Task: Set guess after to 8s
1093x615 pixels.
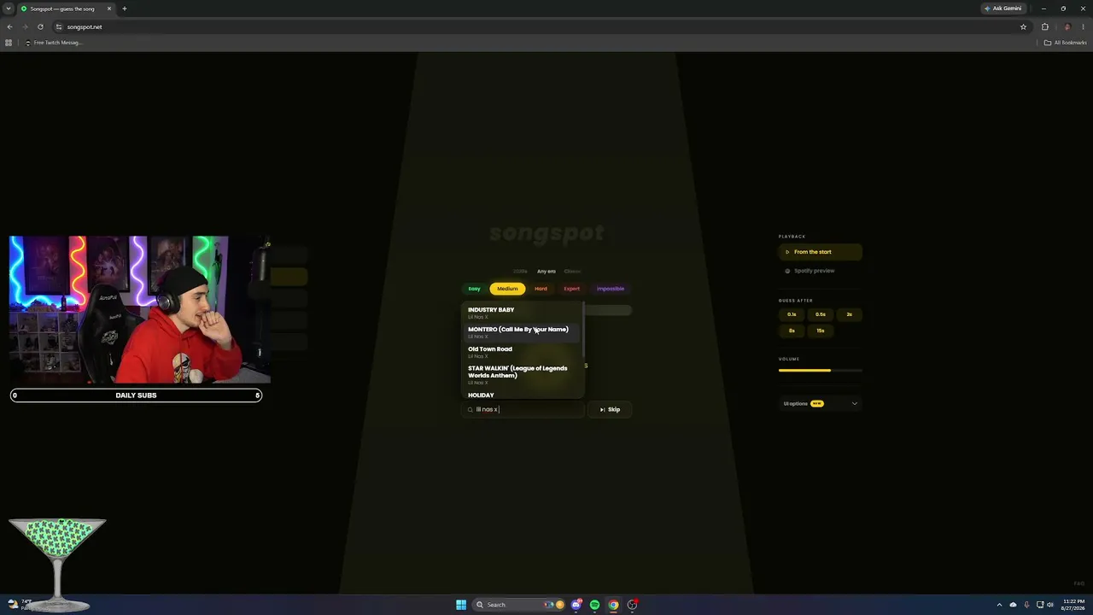Action: (x=792, y=331)
